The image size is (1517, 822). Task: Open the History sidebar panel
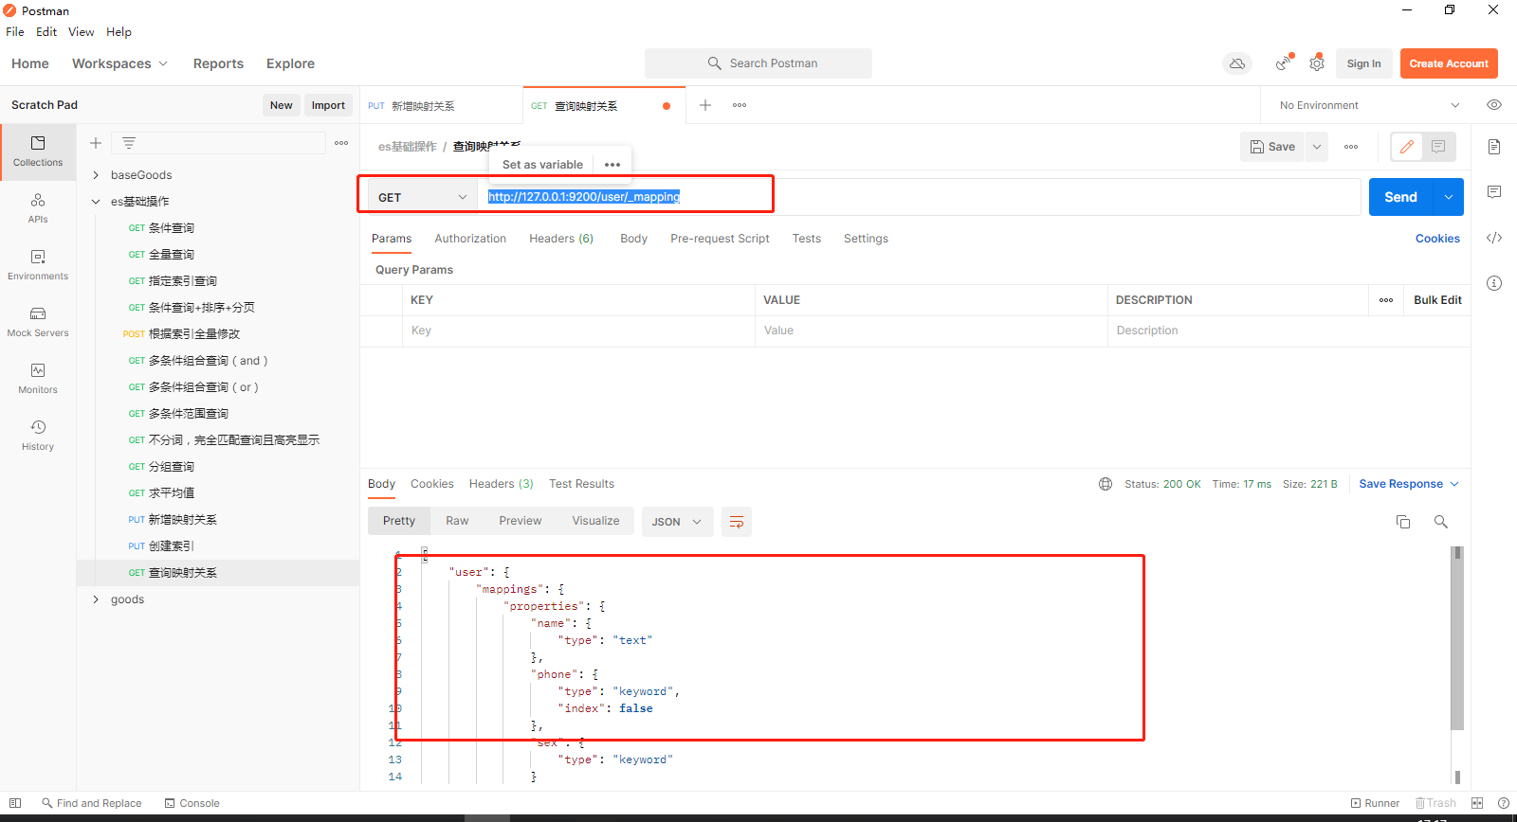tap(38, 436)
